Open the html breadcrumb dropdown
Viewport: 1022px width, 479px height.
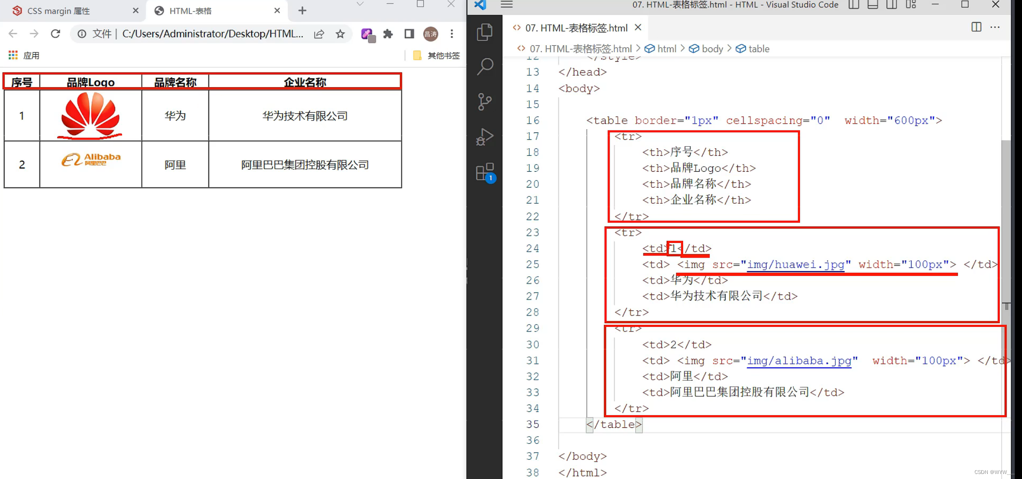pyautogui.click(x=661, y=49)
